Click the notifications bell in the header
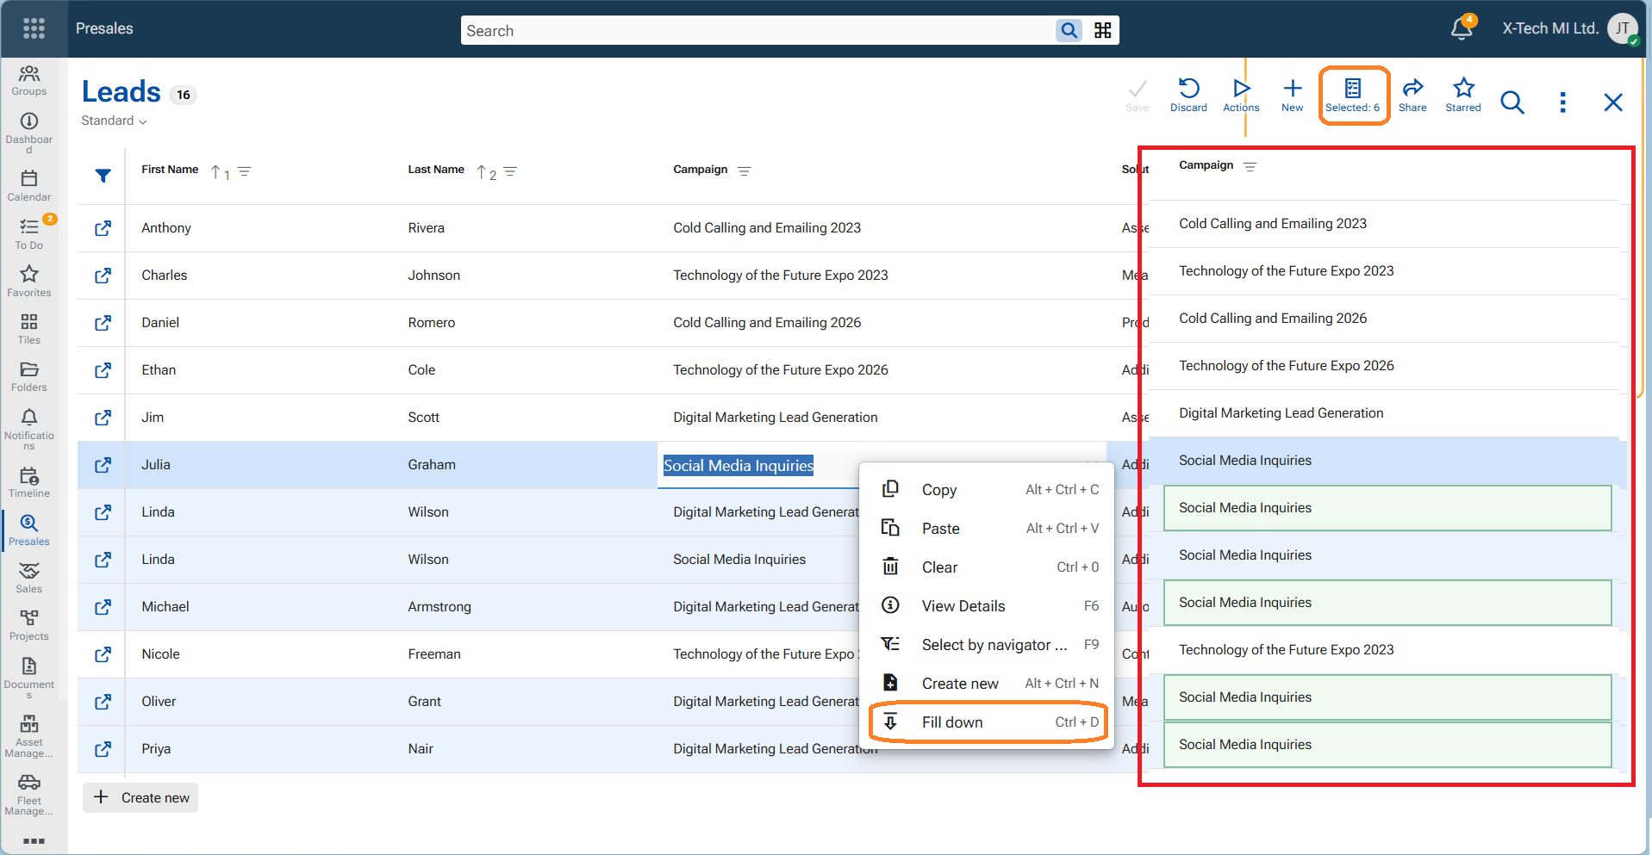The height and width of the screenshot is (855, 1652). click(x=1462, y=28)
